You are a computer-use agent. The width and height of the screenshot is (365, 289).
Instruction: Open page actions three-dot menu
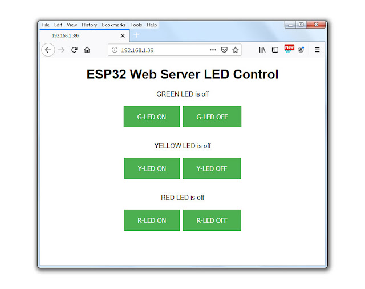(x=213, y=50)
